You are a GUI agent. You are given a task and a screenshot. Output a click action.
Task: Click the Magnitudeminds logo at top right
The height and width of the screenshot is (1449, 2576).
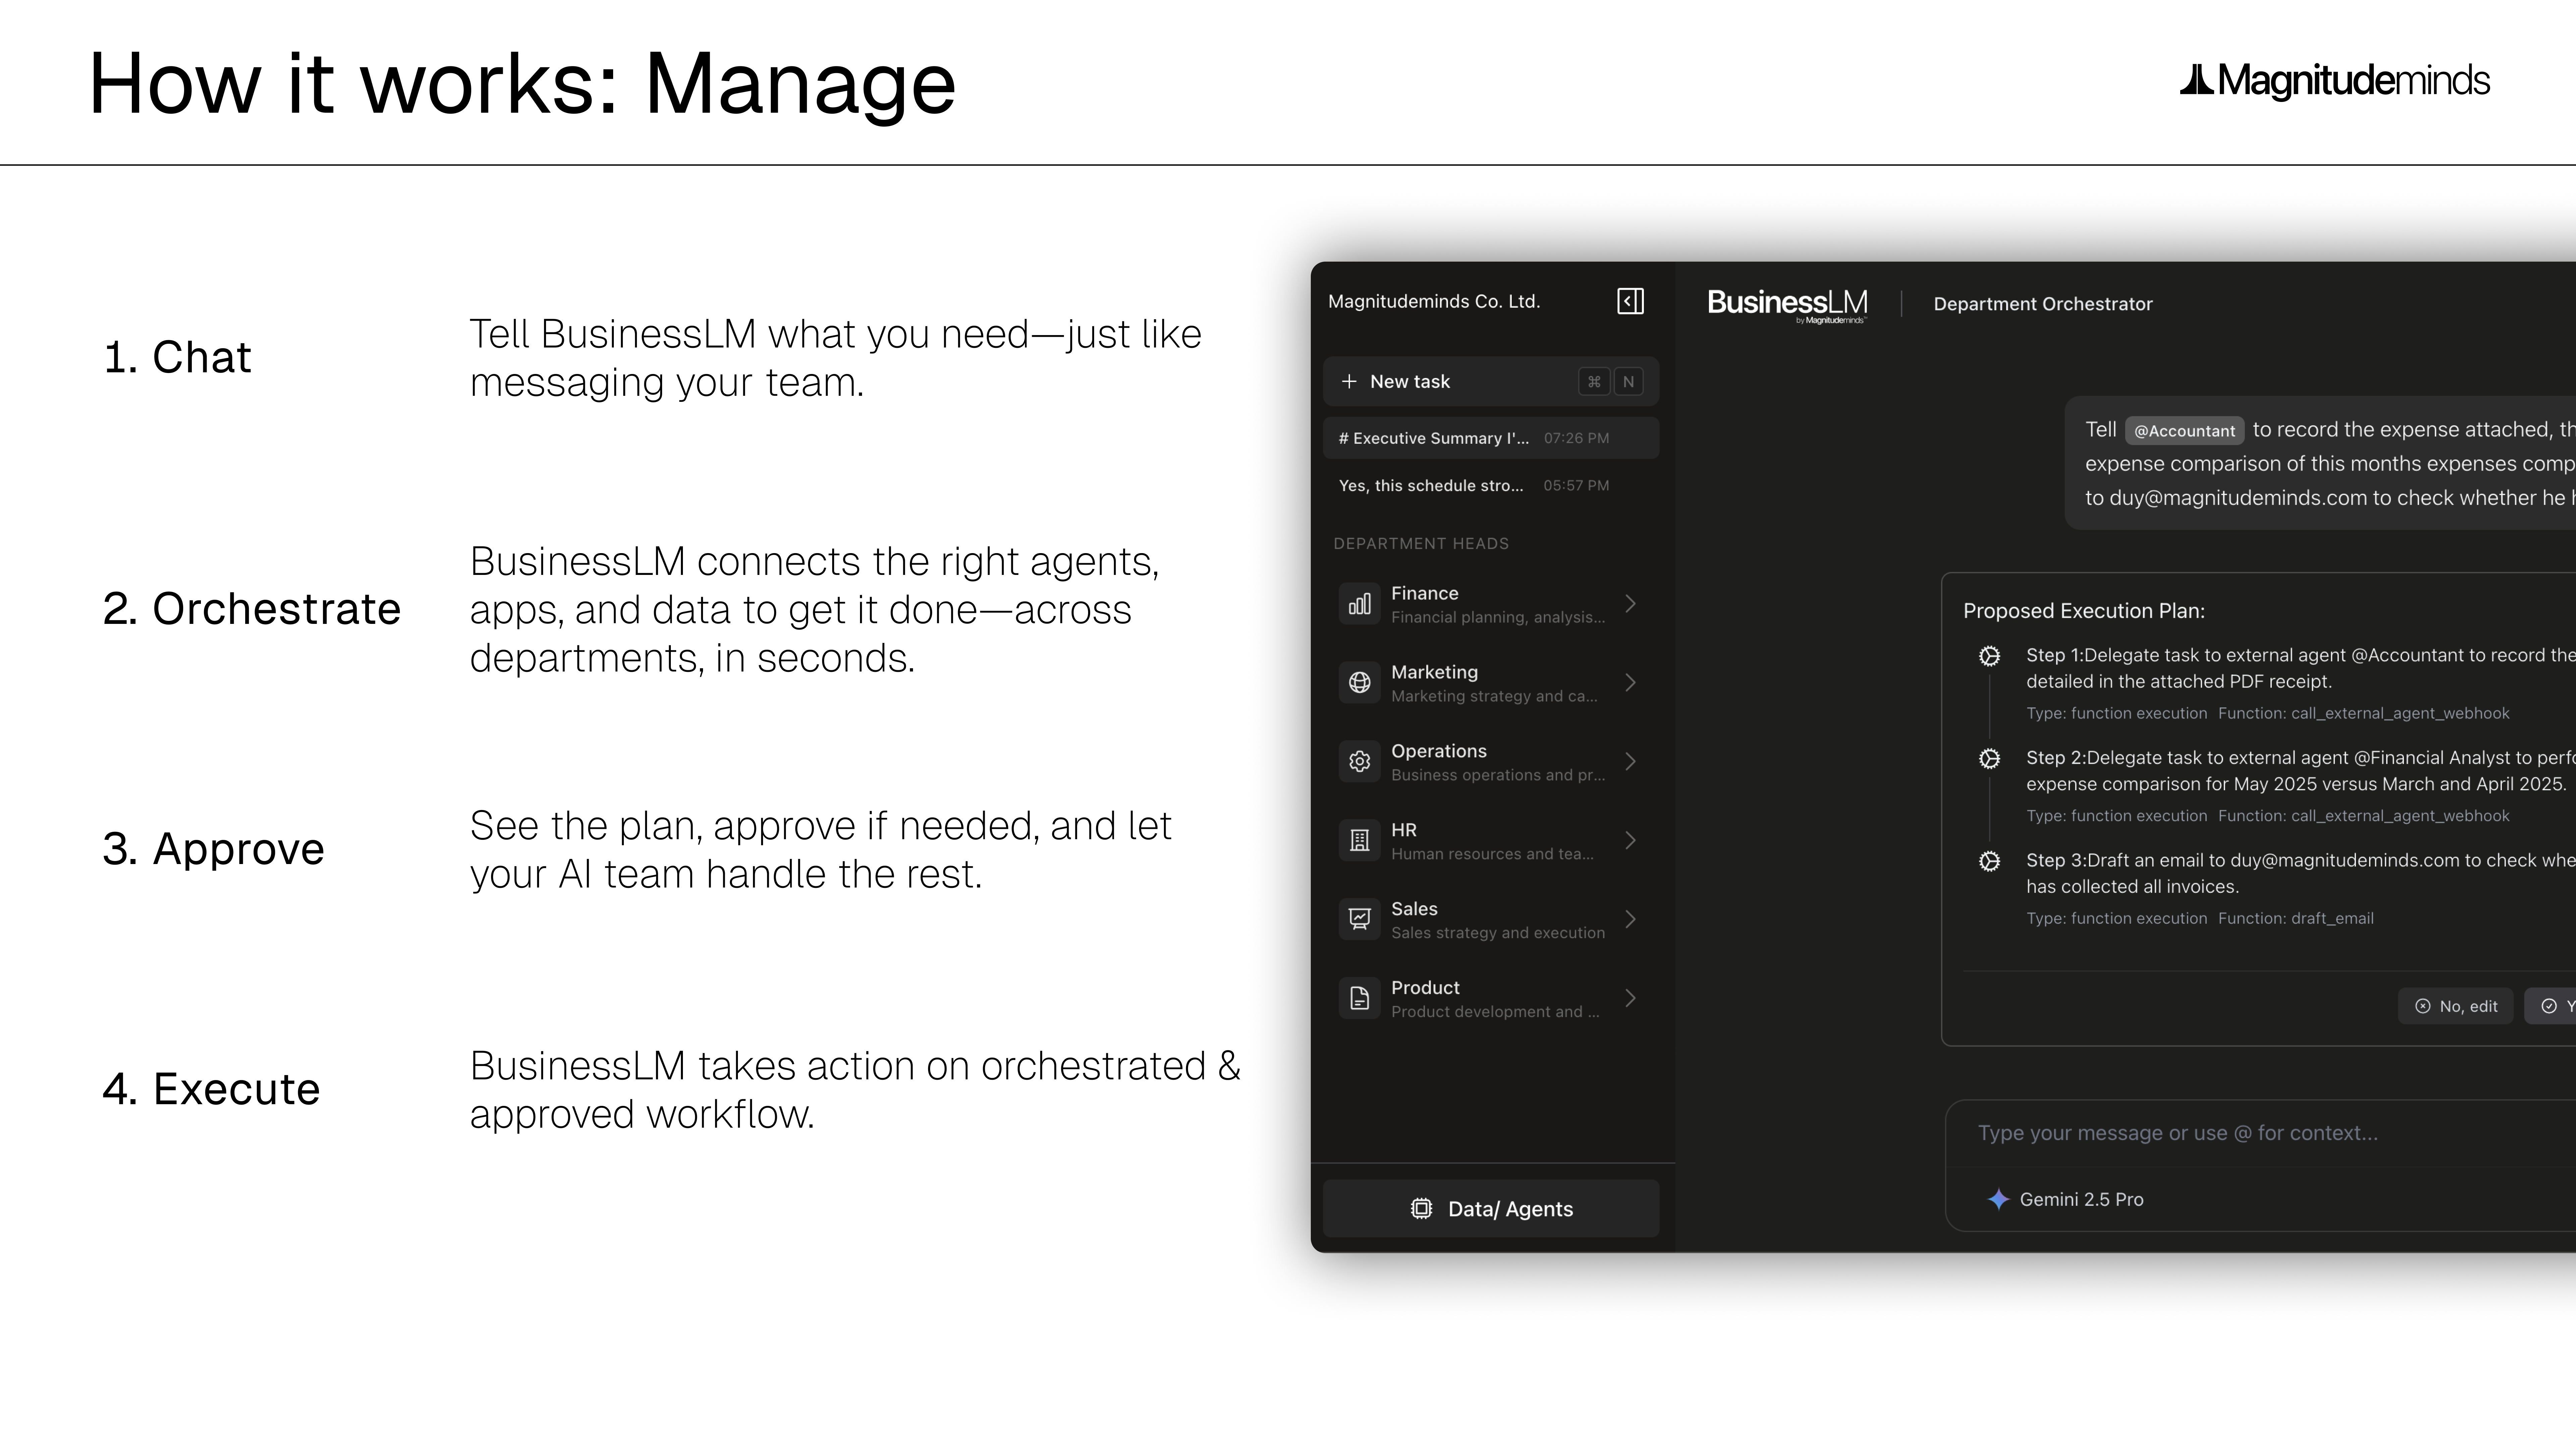pyautogui.click(x=2334, y=81)
